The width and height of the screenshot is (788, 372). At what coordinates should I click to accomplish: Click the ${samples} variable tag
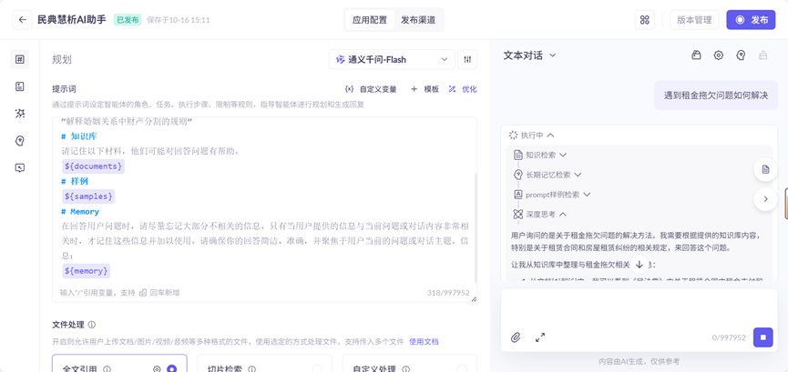pyautogui.click(x=88, y=196)
